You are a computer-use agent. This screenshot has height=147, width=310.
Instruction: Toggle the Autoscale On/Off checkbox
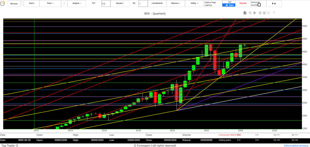click(259, 5)
